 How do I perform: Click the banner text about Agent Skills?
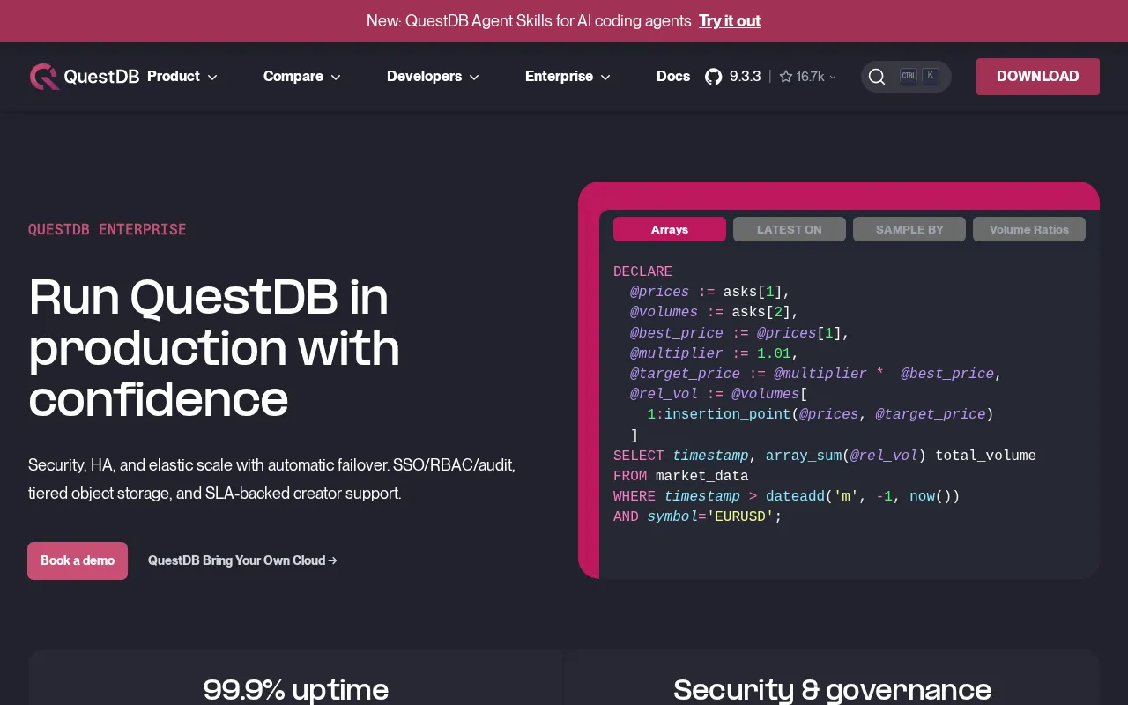[x=529, y=21]
